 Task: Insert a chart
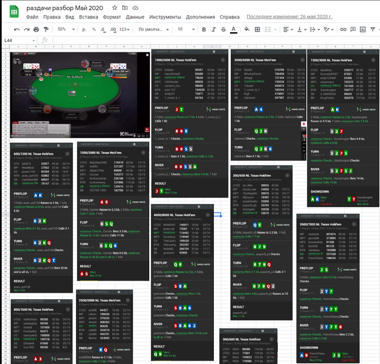click(363, 29)
